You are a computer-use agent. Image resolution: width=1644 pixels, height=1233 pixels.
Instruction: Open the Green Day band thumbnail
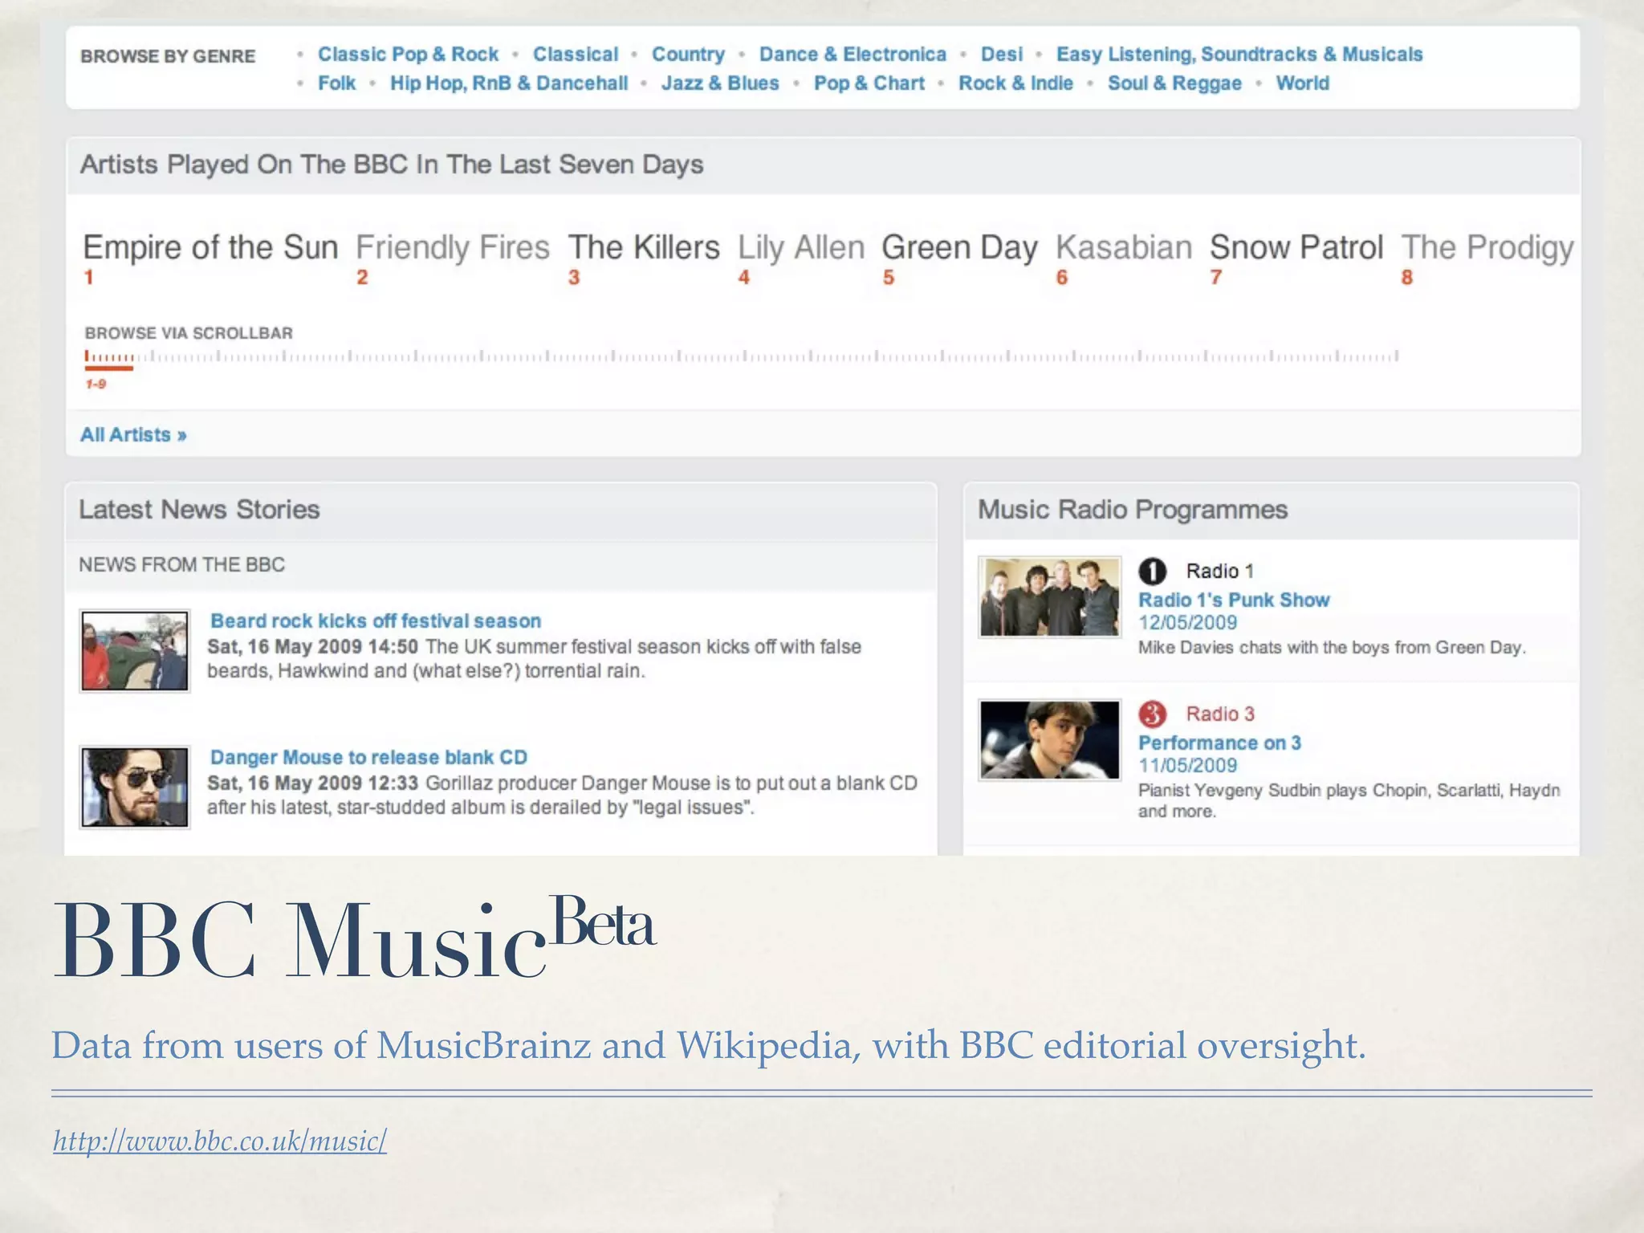pos(1049,597)
